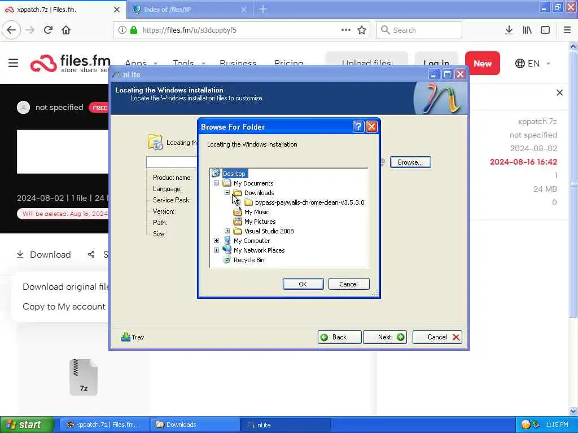The image size is (578, 433).
Task: Expand the My Network Places node
Action: coord(216,250)
